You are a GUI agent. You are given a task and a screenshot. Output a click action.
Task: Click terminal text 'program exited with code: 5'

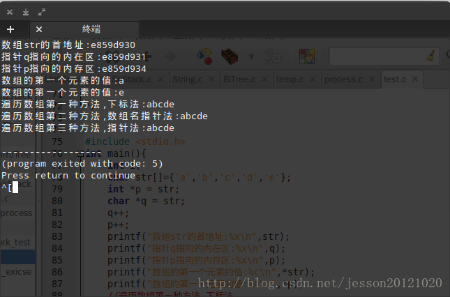(82, 164)
